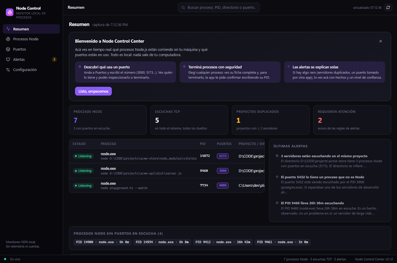
Task: Click the Node Control logo icon
Action: pyautogui.click(x=10, y=12)
